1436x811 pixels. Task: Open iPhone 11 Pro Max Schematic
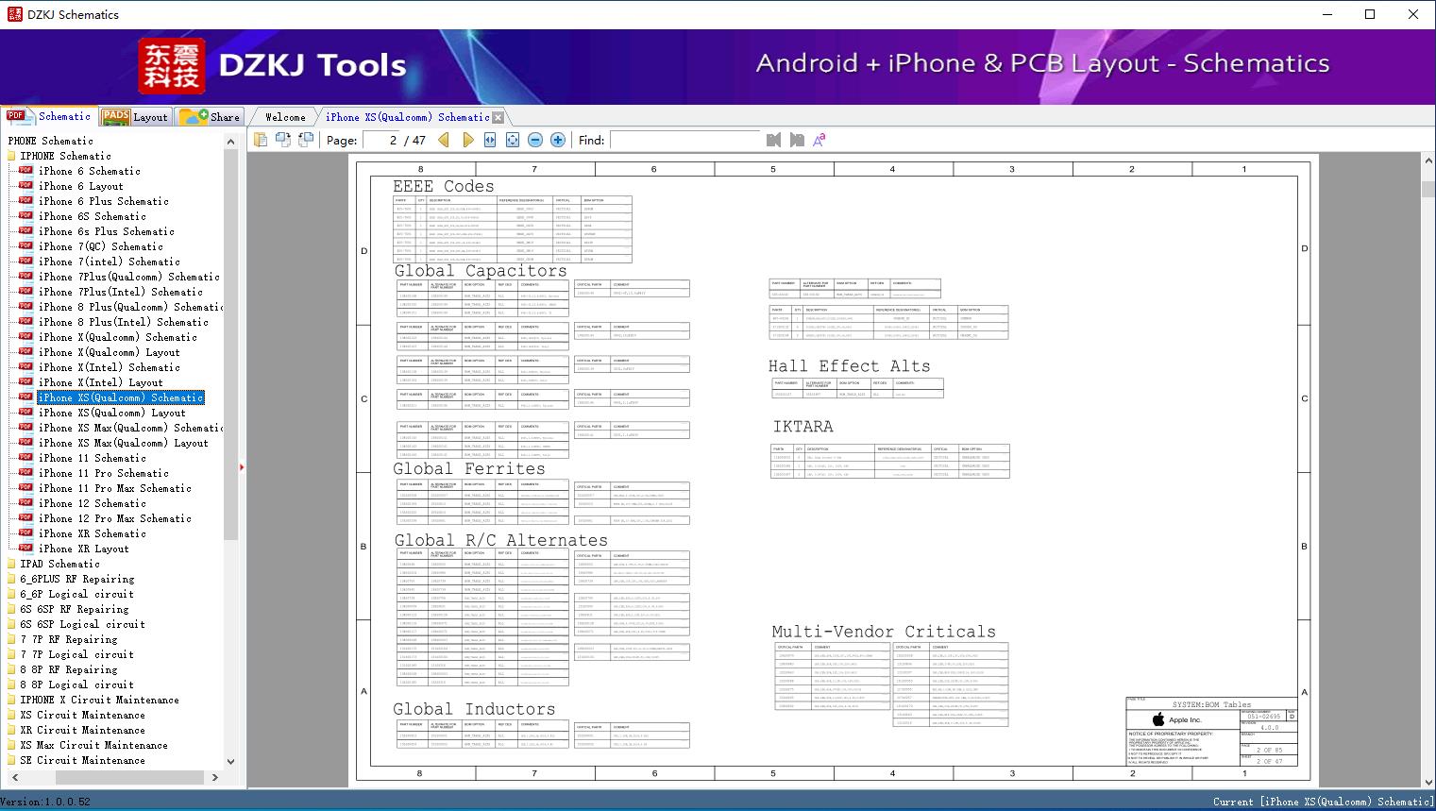pos(114,488)
